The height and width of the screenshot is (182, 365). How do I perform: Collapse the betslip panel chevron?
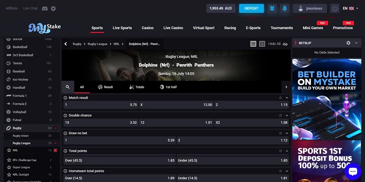coord(356,43)
